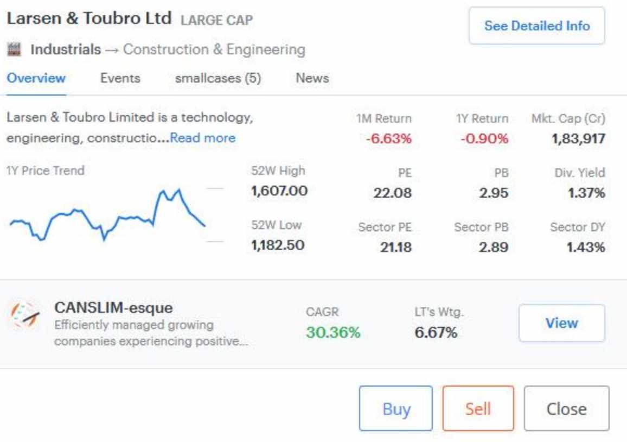Click the CANSLIM-esque smallcase logo icon
627x442 pixels.
25,316
